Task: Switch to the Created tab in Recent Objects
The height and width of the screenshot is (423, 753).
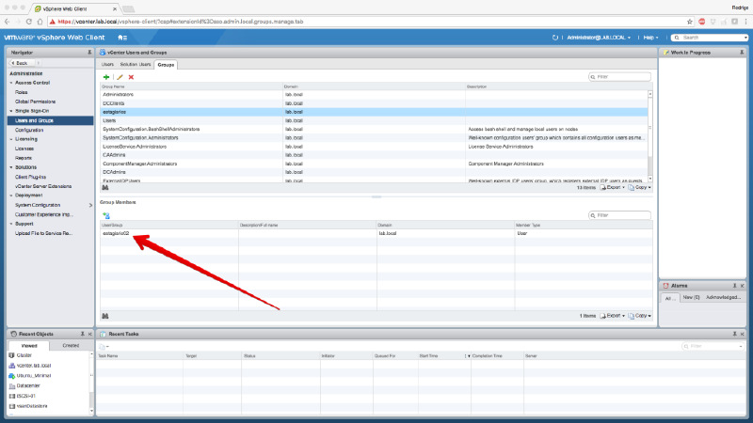Action: point(71,346)
